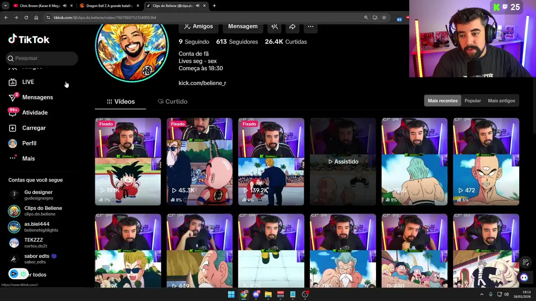Viewport: 536px width, 301px height.
Task: Open TEKZZZ followed account
Action: click(38, 243)
